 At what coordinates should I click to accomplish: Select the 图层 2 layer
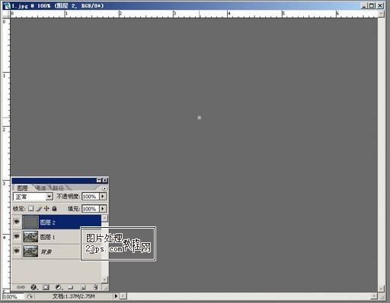click(56, 223)
